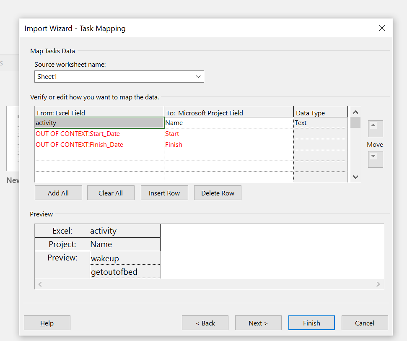Click the 'activity' value in the preview Excel row

click(x=103, y=231)
